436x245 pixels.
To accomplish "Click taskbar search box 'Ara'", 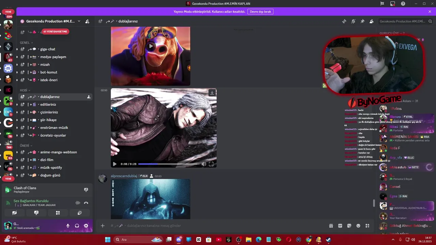I will [139, 240].
